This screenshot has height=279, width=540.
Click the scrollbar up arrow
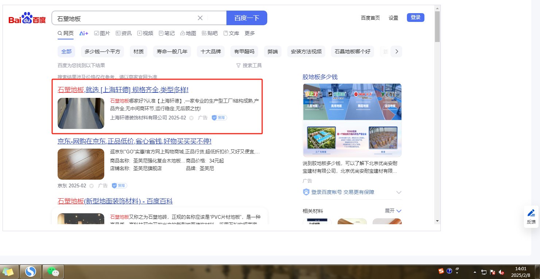[438, 8]
